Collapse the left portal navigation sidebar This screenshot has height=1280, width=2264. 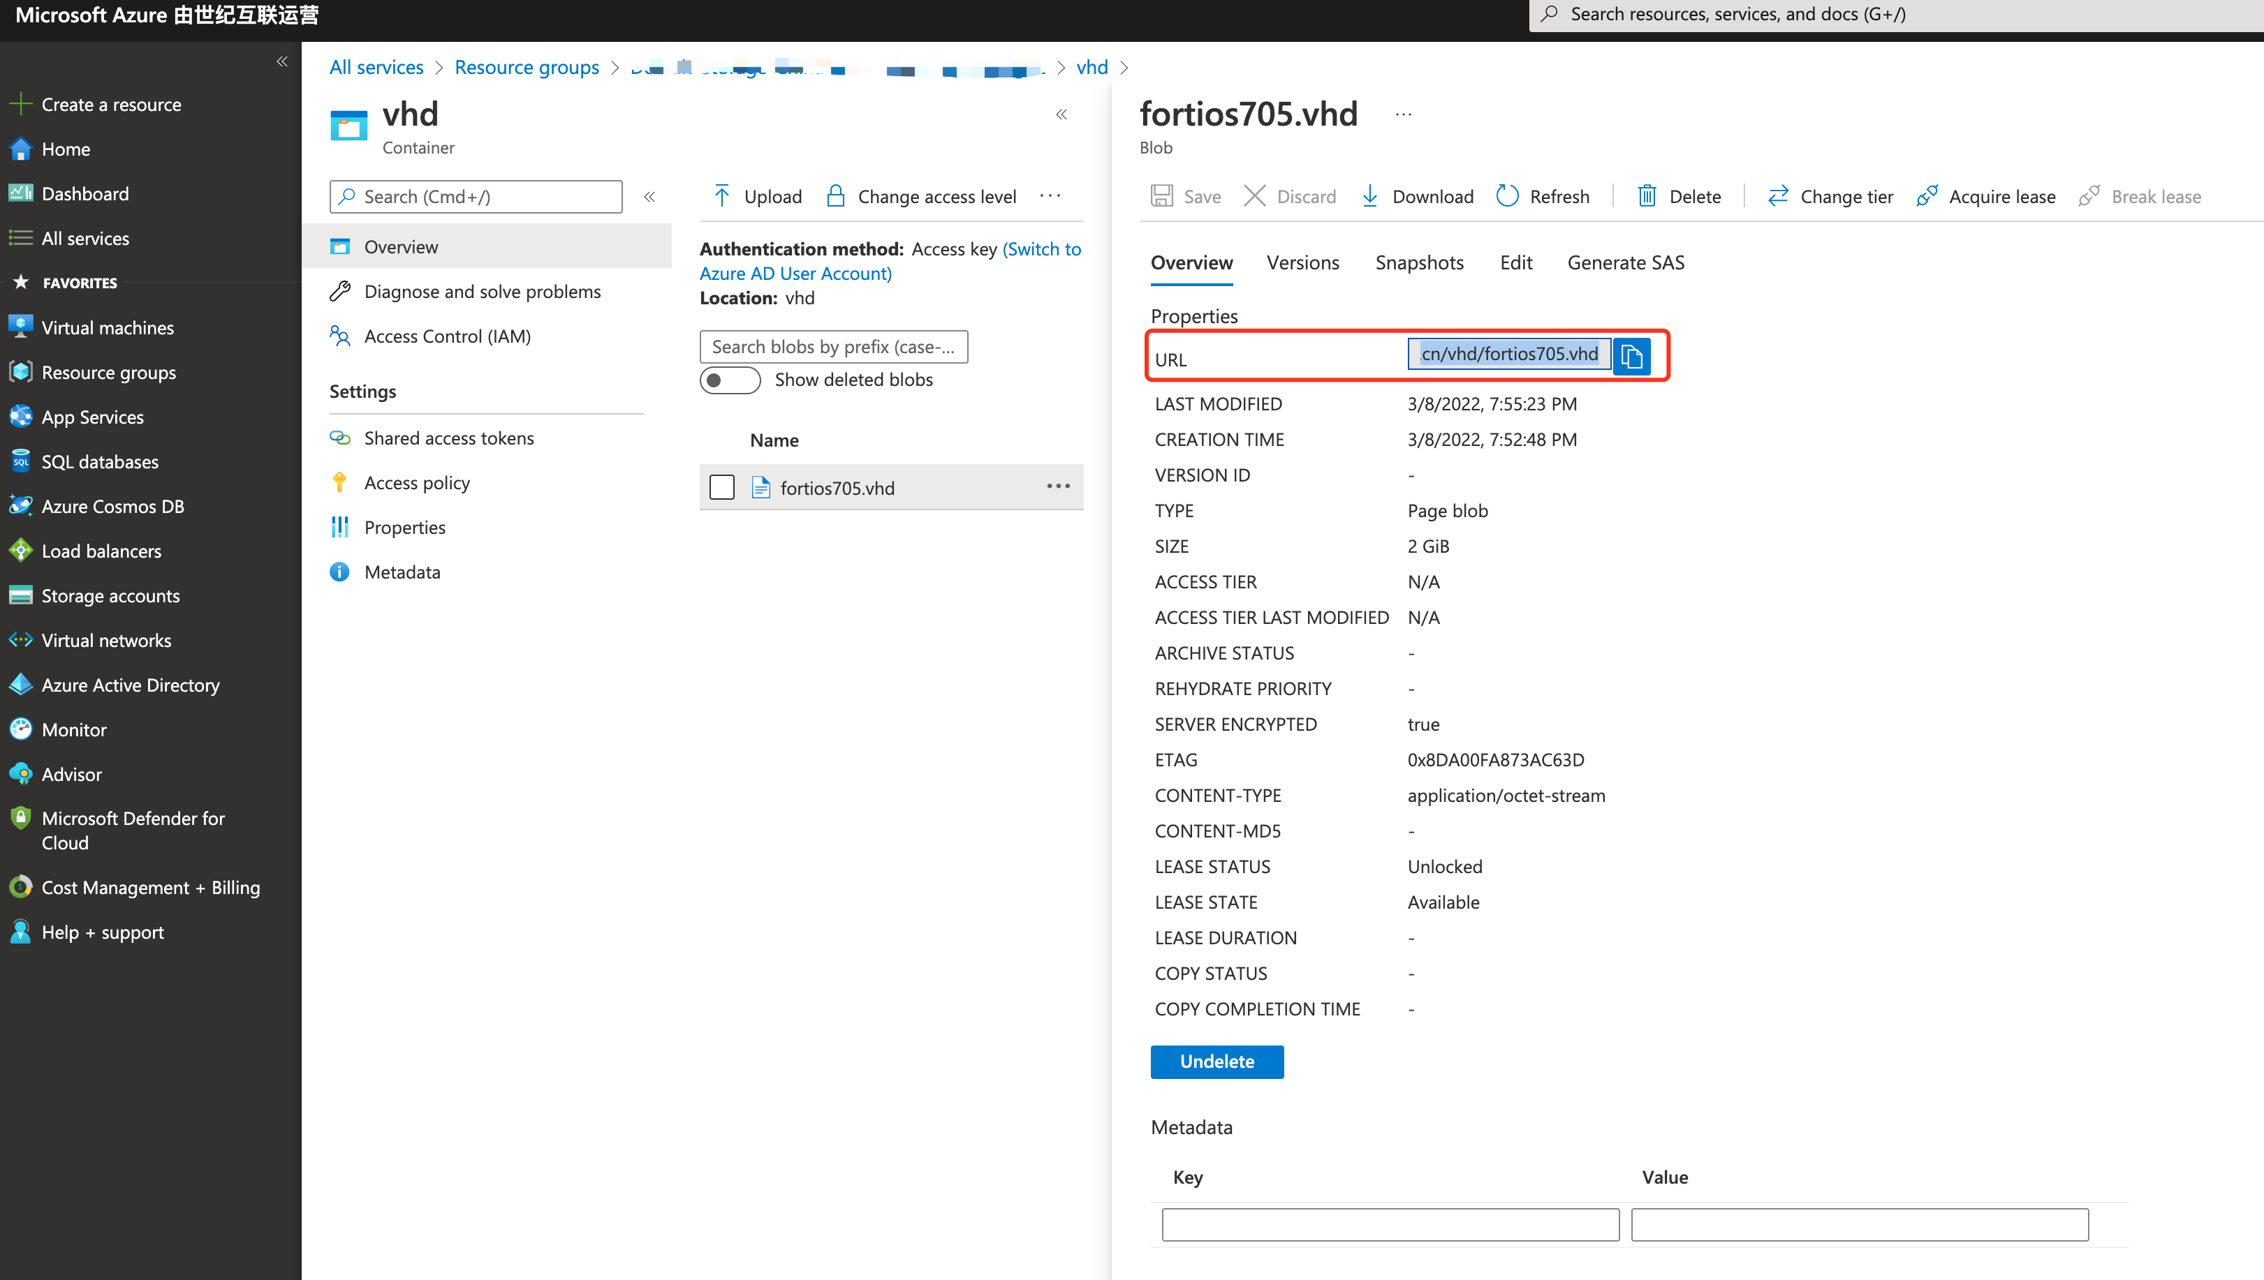coord(282,61)
